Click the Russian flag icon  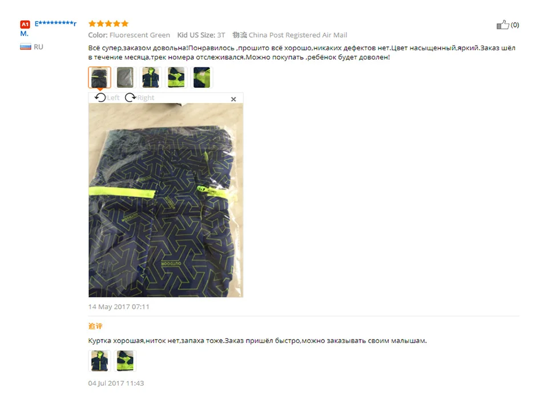click(x=26, y=47)
